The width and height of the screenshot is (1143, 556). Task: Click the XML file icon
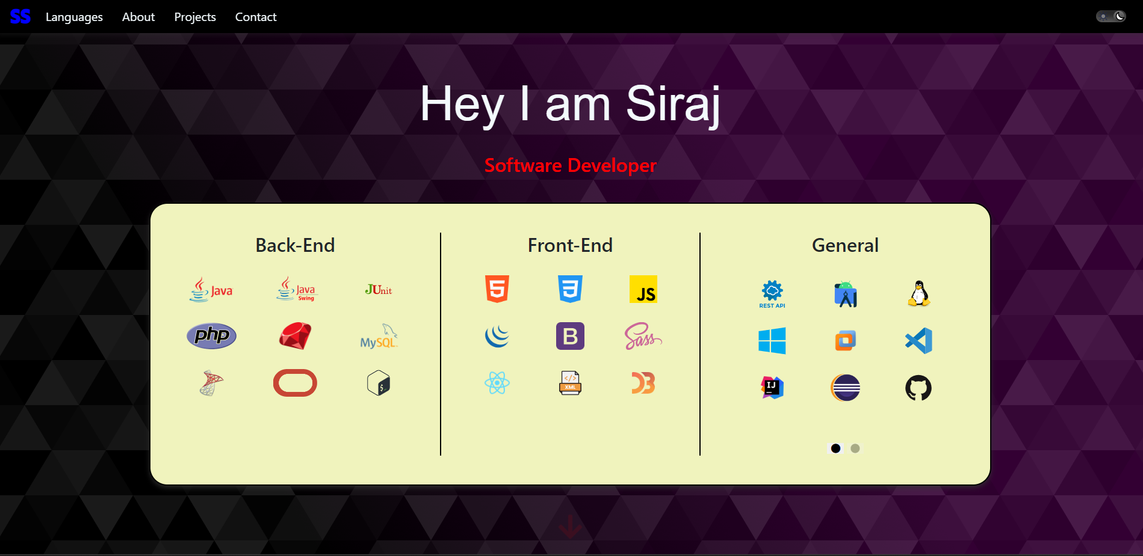click(x=570, y=383)
